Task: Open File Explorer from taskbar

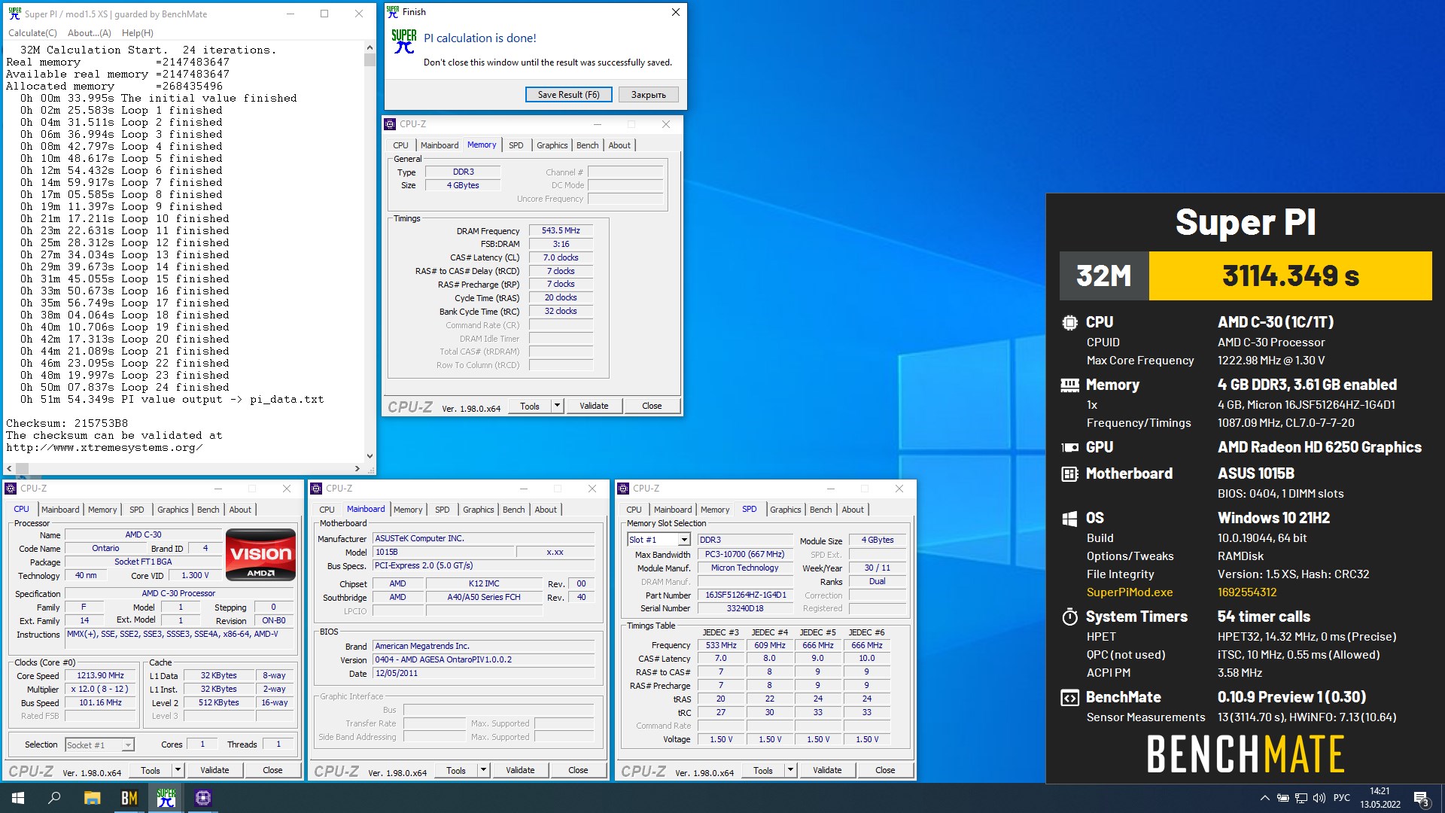Action: (92, 798)
